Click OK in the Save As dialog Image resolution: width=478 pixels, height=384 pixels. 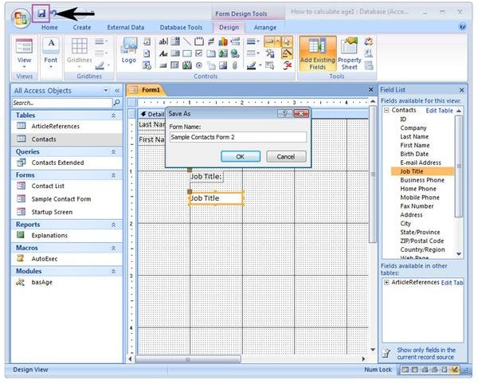tap(239, 156)
